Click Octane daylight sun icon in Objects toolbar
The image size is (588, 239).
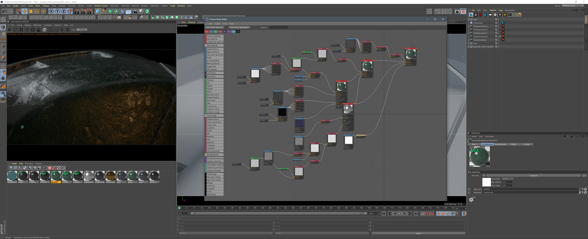pos(505,15)
